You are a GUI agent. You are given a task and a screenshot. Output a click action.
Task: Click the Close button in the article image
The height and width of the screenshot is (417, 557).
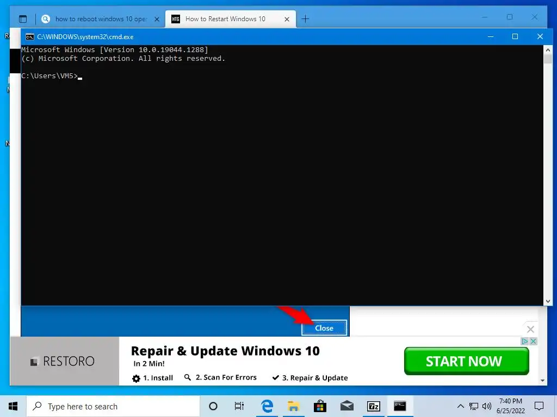tap(324, 328)
